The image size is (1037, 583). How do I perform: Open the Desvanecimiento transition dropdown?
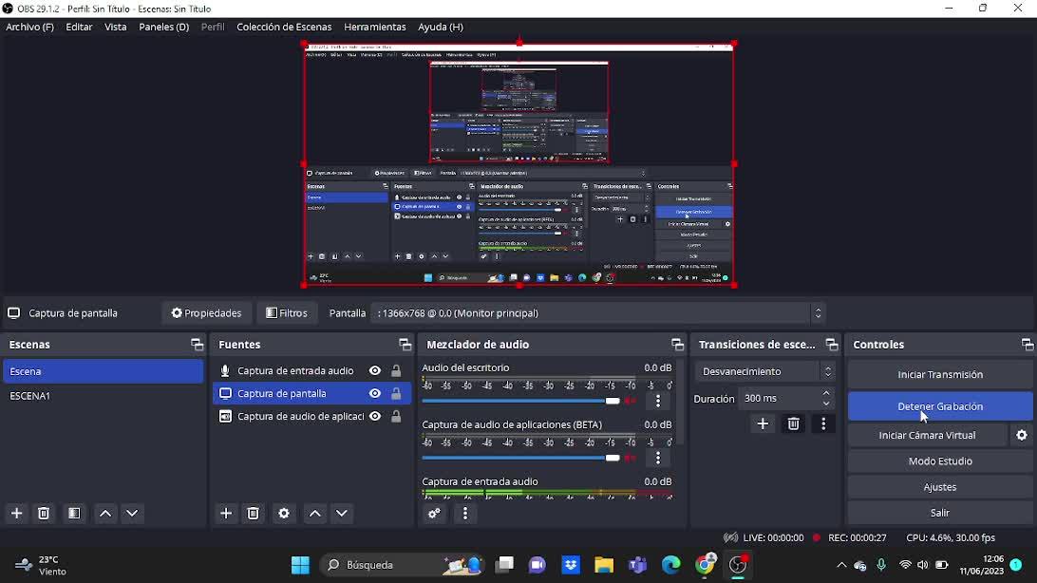pos(764,371)
